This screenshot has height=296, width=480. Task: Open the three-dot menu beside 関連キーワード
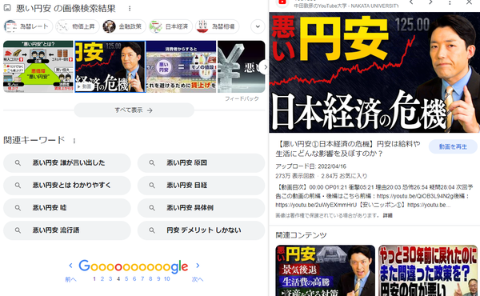(74, 141)
